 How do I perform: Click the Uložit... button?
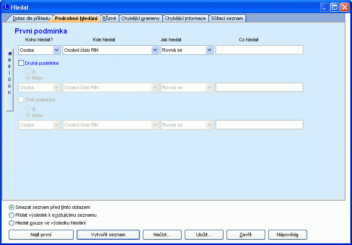204,235
